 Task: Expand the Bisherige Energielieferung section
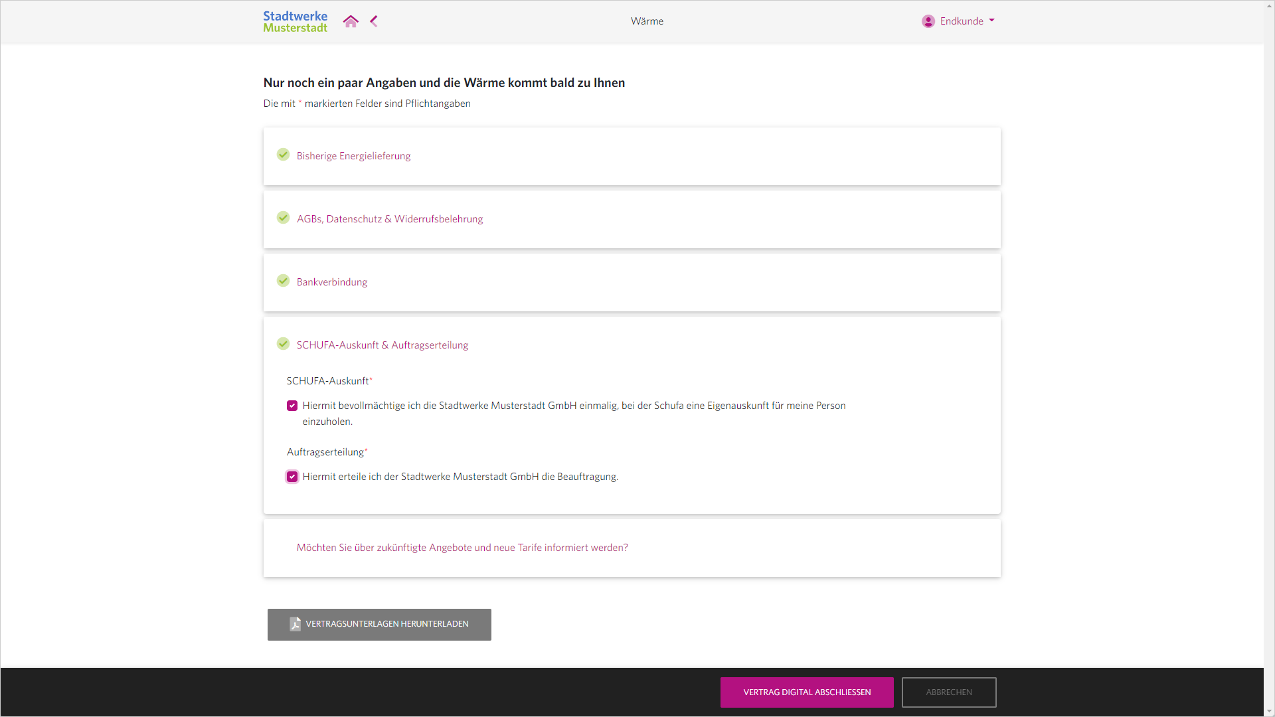[x=353, y=156]
